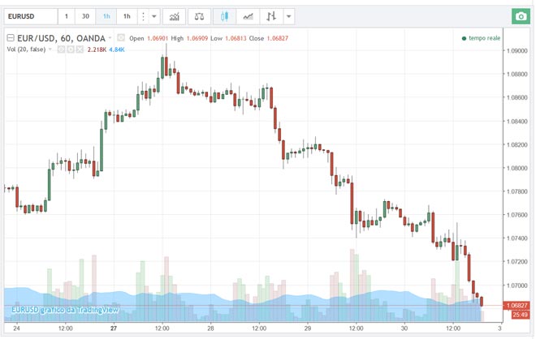Open the indicators chart icon
This screenshot has height=339, width=536.
point(172,16)
